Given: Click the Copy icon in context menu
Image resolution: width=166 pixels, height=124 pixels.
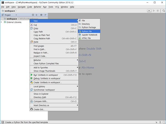Looking at the screenshot, I should 31,28.
